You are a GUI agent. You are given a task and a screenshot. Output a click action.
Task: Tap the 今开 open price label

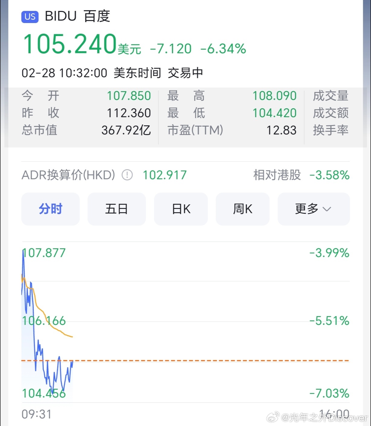40,96
